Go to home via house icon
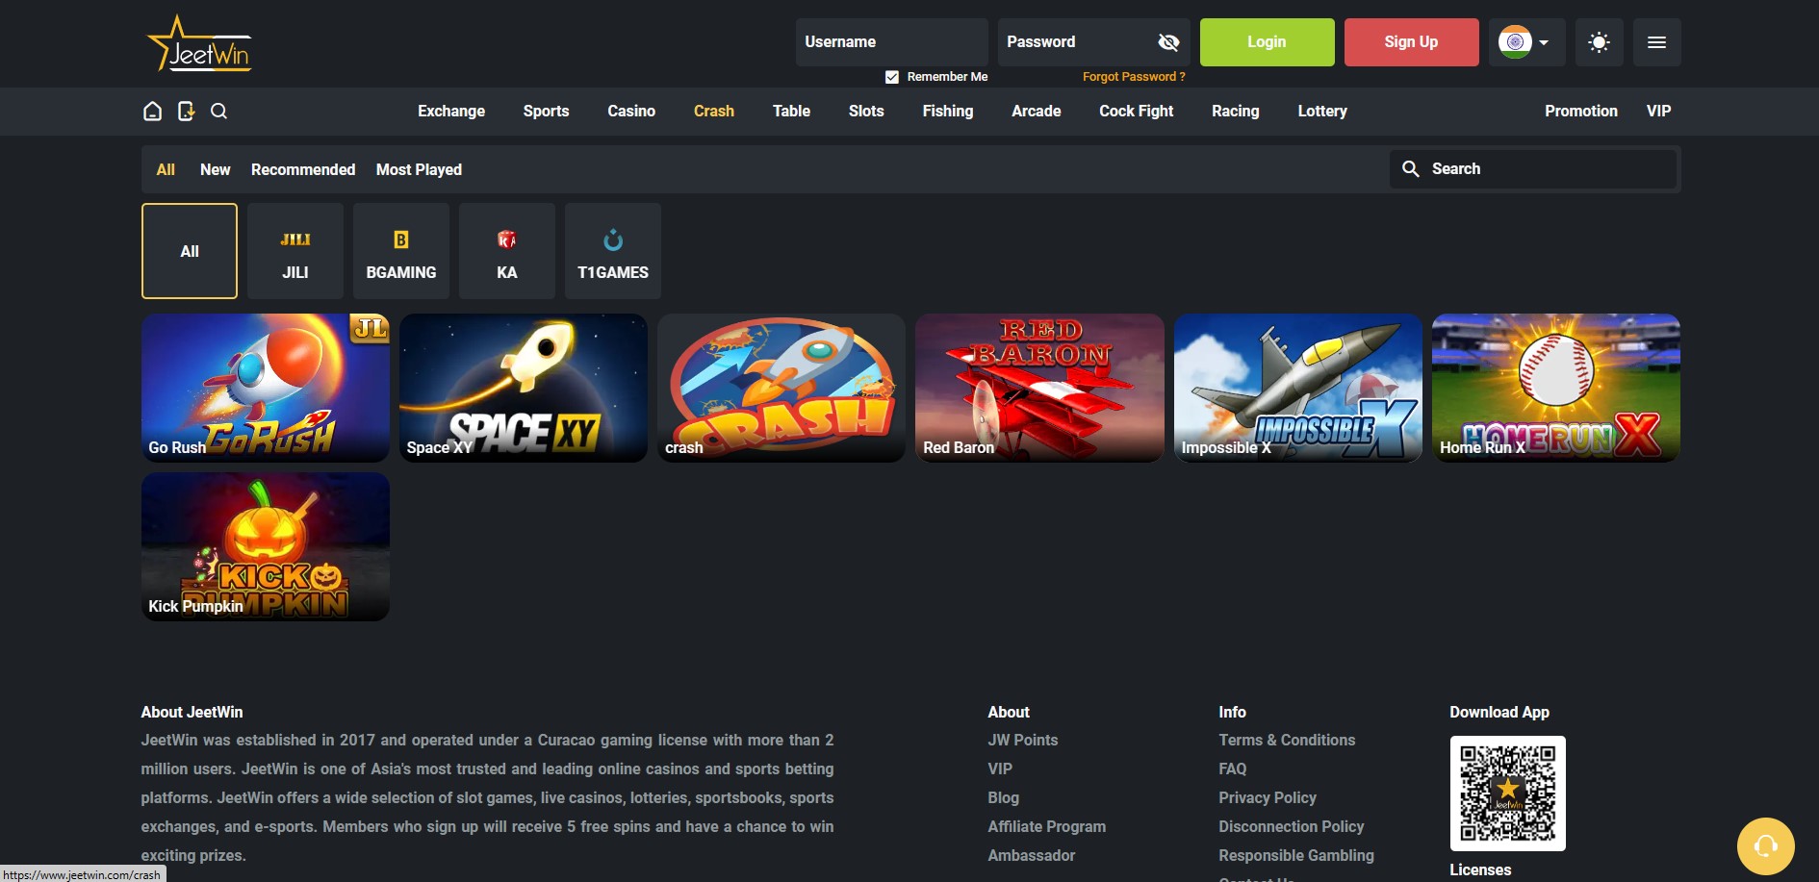 [152, 111]
